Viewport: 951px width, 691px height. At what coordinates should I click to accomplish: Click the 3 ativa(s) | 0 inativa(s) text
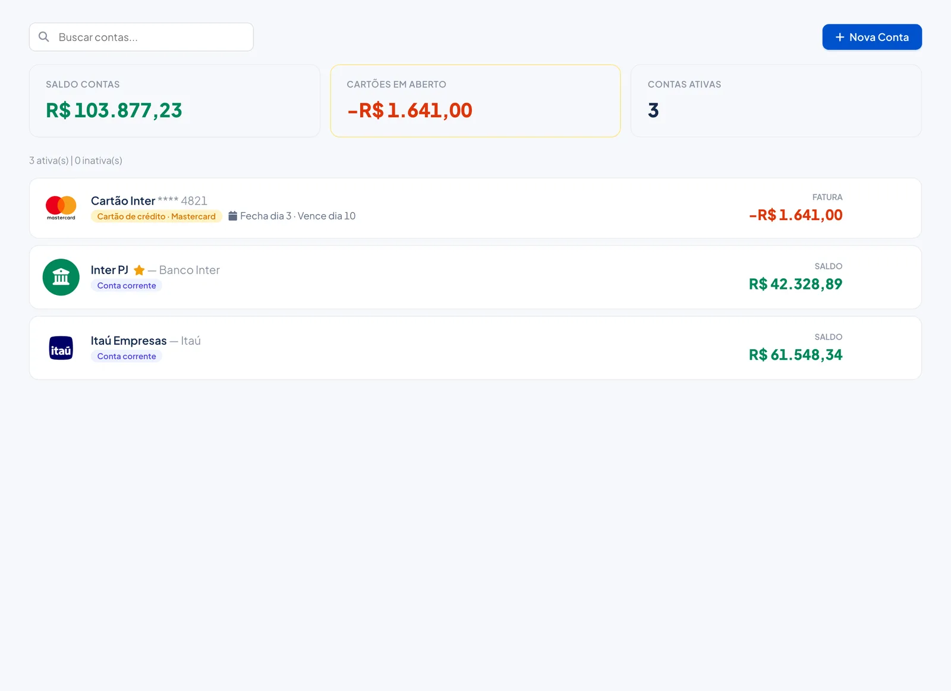(x=75, y=161)
